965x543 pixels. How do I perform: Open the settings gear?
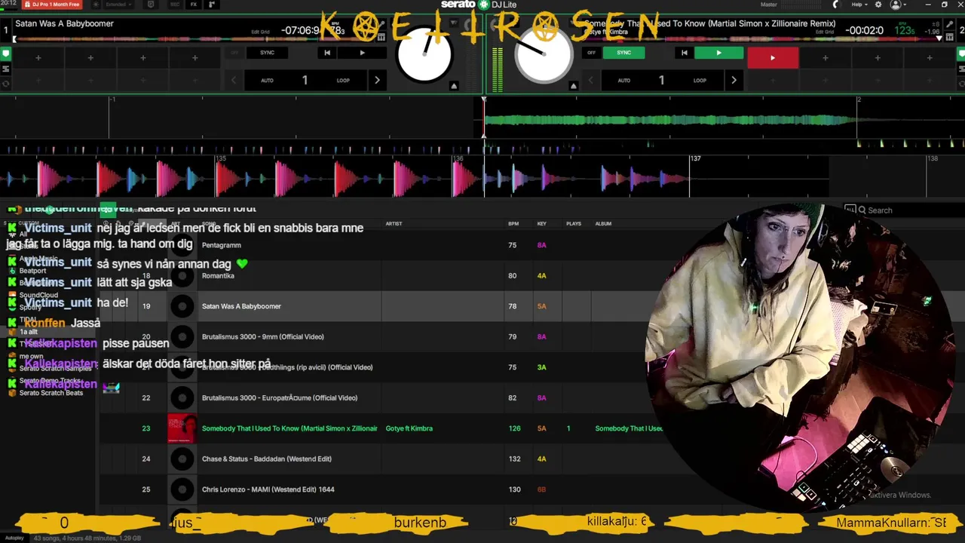click(x=878, y=5)
